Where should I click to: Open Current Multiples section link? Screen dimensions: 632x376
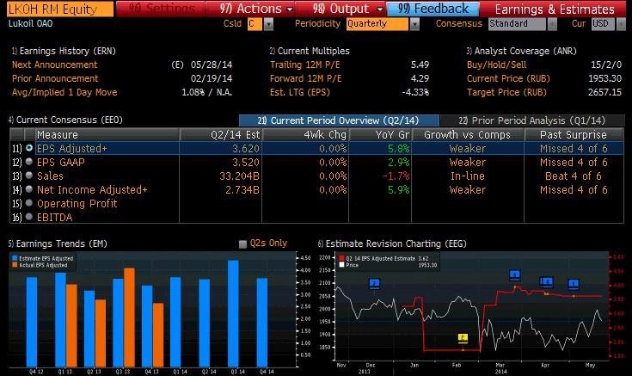310,51
